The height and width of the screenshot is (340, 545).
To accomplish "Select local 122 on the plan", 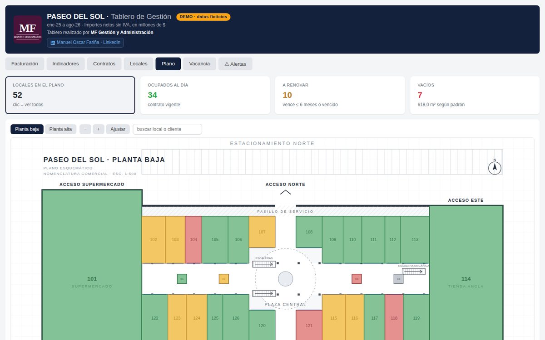I will [155, 317].
